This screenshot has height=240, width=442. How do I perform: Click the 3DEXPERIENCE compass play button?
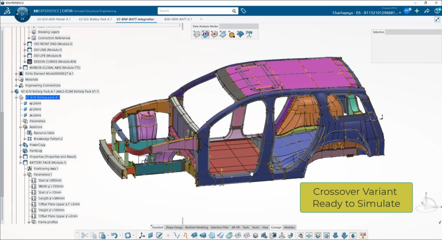pyautogui.click(x=23, y=13)
